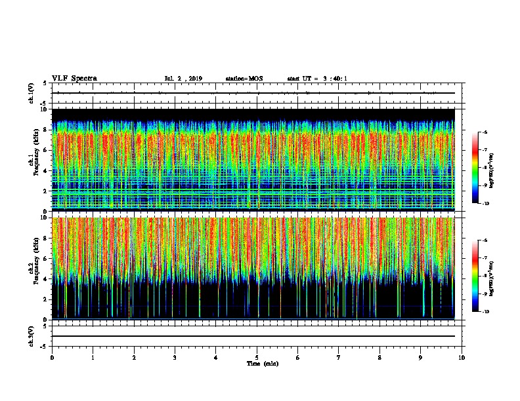Click inside the ch.1 spectrogram panel
The image size is (520, 401).
pyautogui.click(x=253, y=160)
